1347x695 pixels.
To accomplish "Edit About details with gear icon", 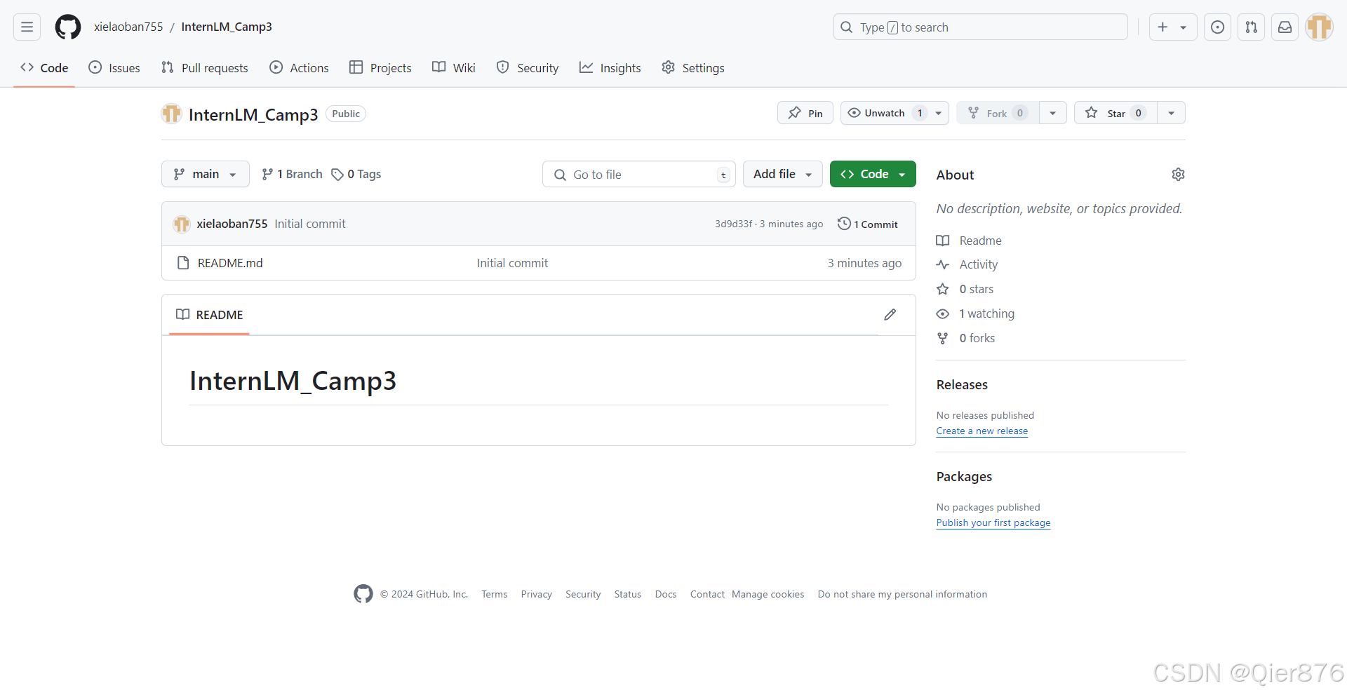I will click(1179, 174).
